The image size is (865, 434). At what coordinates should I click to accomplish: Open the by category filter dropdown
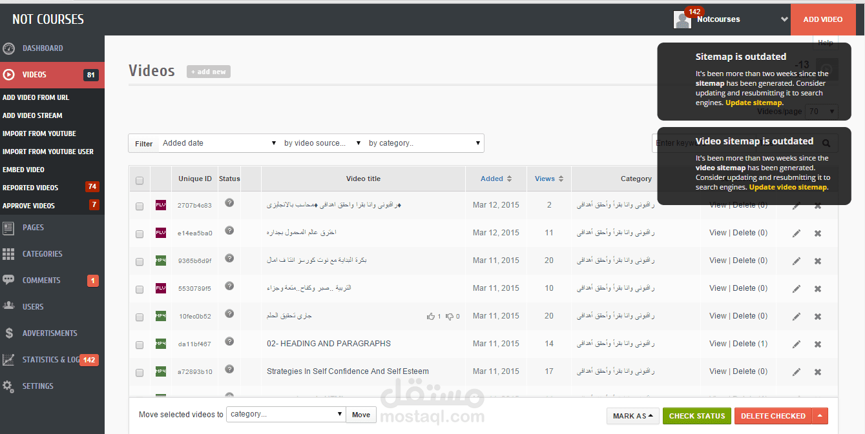pyautogui.click(x=424, y=143)
